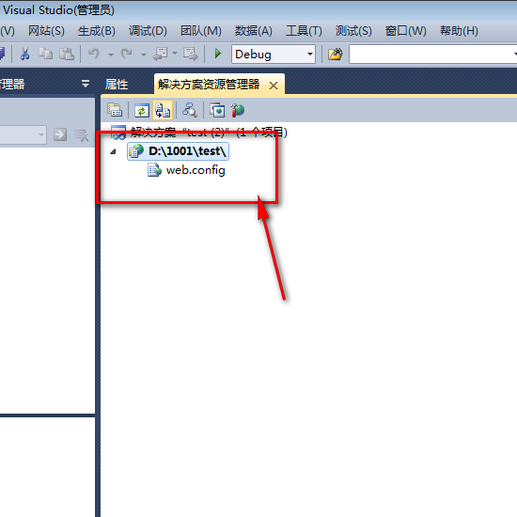517x517 pixels.
Task: Open the 工具(T) menu
Action: (x=304, y=31)
